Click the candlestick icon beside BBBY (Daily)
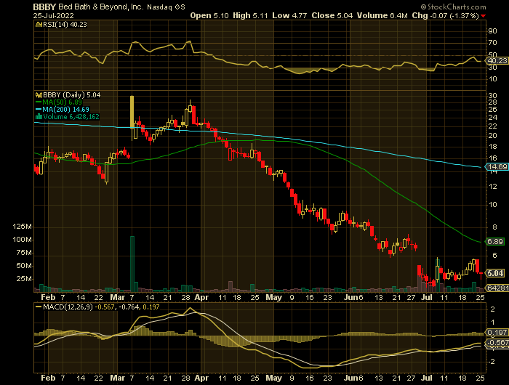Viewport: 509px width, 385px height. [39, 95]
